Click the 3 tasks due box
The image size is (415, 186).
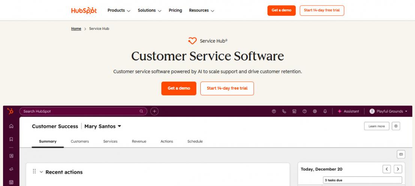(362, 180)
